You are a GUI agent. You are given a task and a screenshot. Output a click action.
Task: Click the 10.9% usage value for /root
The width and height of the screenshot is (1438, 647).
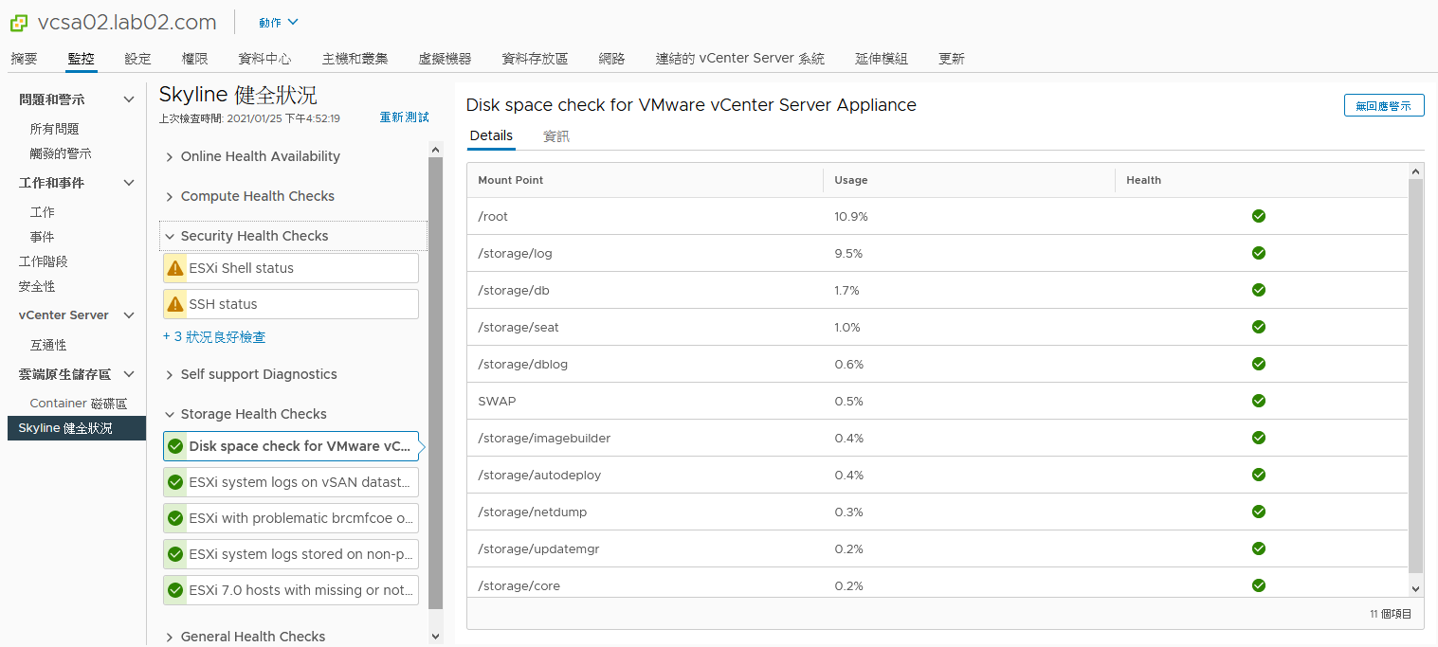tap(851, 216)
